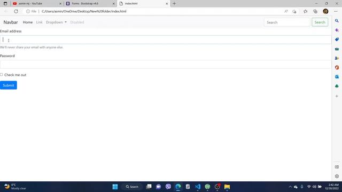This screenshot has width=342, height=192.
Task: Focus the navbar Search input field
Action: (287, 22)
